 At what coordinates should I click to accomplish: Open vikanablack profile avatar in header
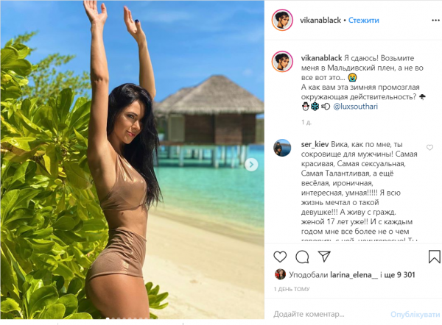(x=282, y=20)
